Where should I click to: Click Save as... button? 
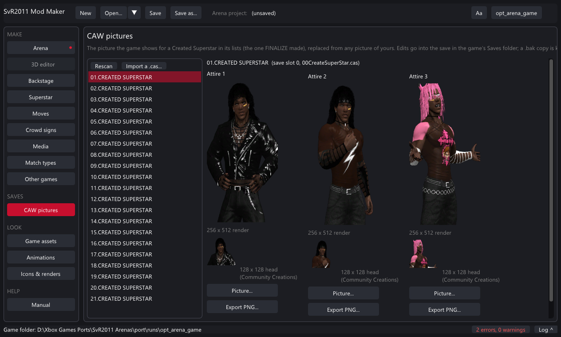point(186,13)
